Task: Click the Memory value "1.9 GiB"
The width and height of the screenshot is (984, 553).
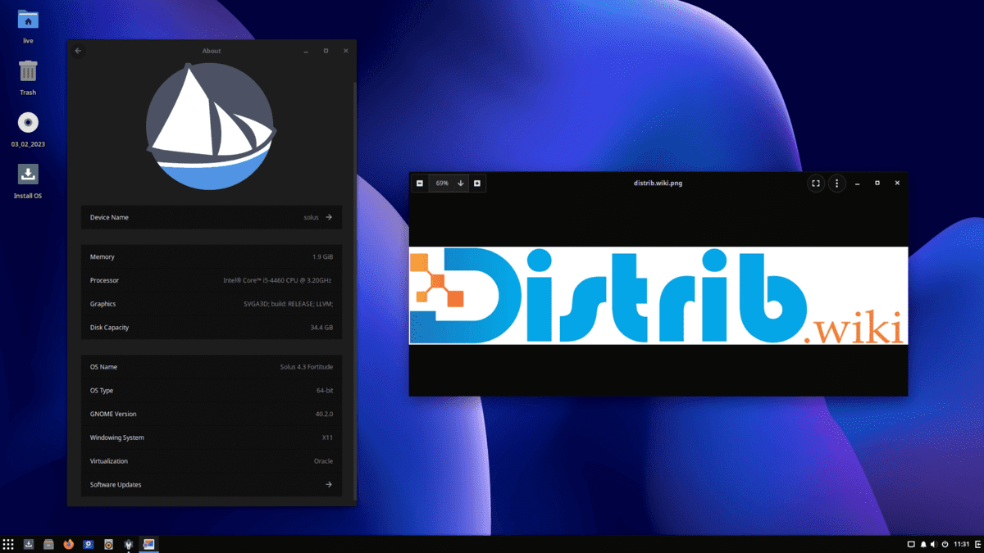Action: pyautogui.click(x=322, y=257)
